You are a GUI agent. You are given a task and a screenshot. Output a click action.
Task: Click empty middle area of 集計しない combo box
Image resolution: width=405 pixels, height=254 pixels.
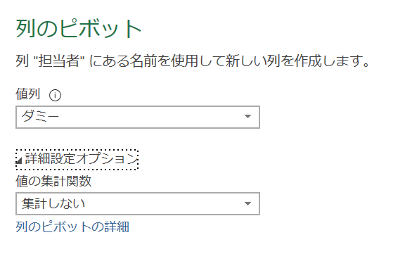coord(162,203)
